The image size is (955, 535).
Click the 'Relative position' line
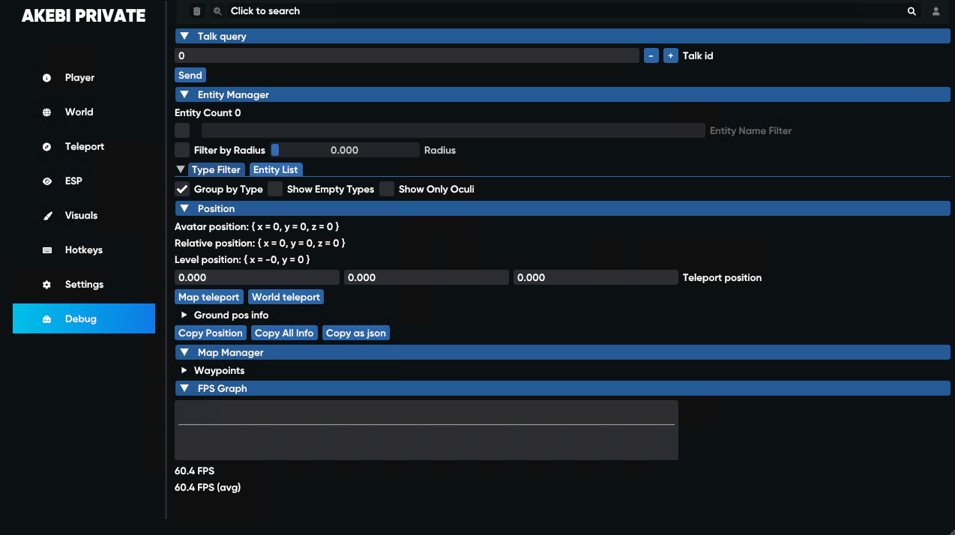click(260, 243)
